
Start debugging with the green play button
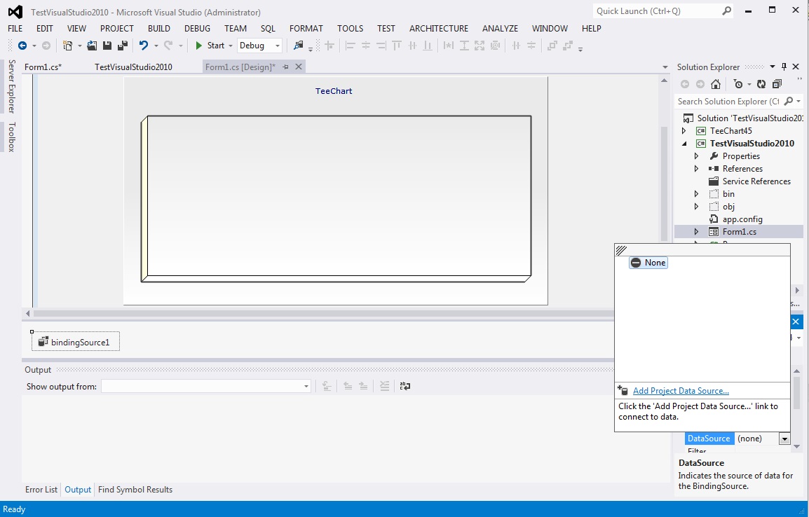198,46
